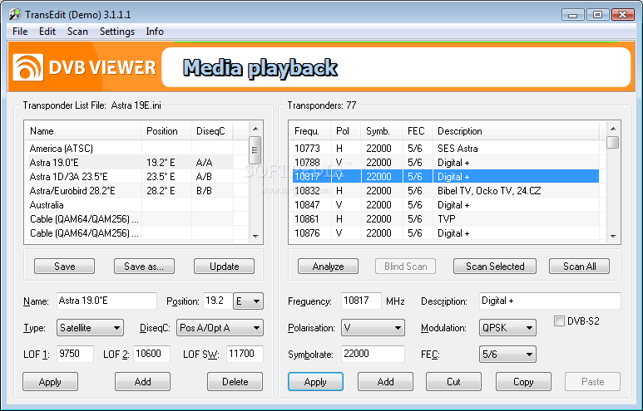Click the TransEdit title bar app icon
Image resolution: width=643 pixels, height=411 pixels.
[15, 15]
